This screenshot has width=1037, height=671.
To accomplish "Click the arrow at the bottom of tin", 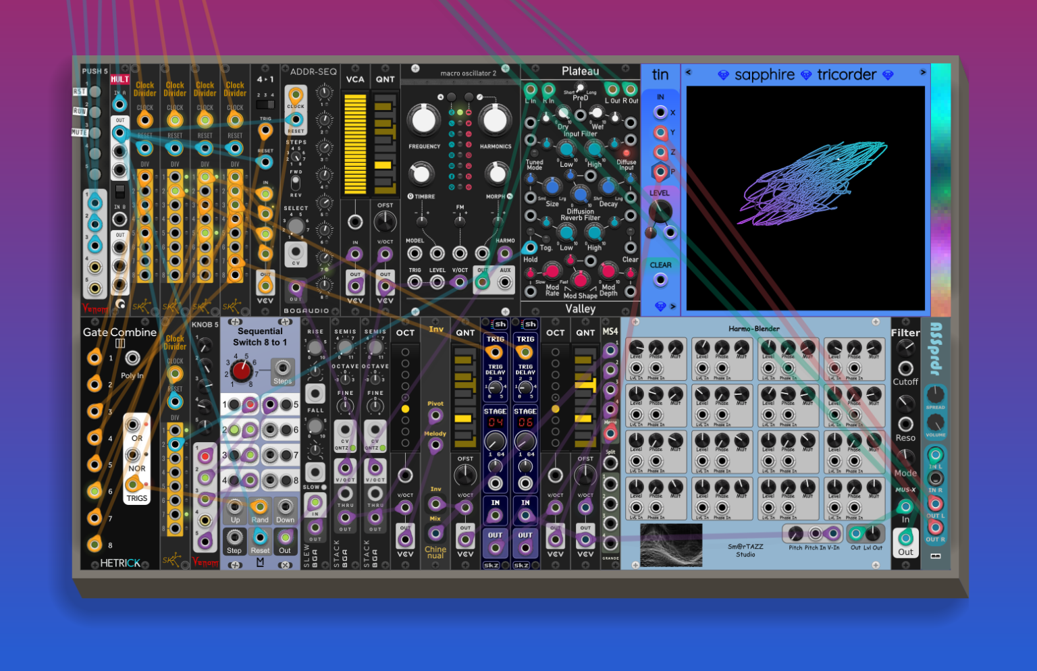I will point(672,306).
